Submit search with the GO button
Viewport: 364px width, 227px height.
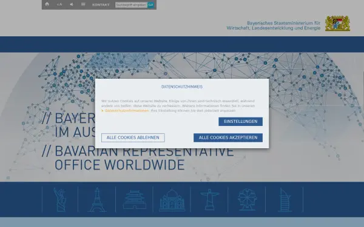coord(150,5)
